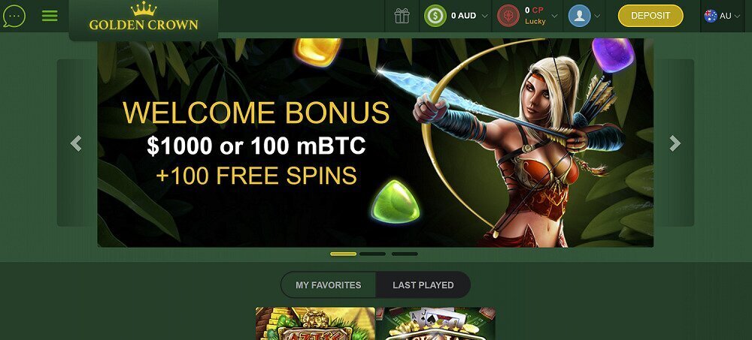Click the Golden Crown logo

pos(144,17)
